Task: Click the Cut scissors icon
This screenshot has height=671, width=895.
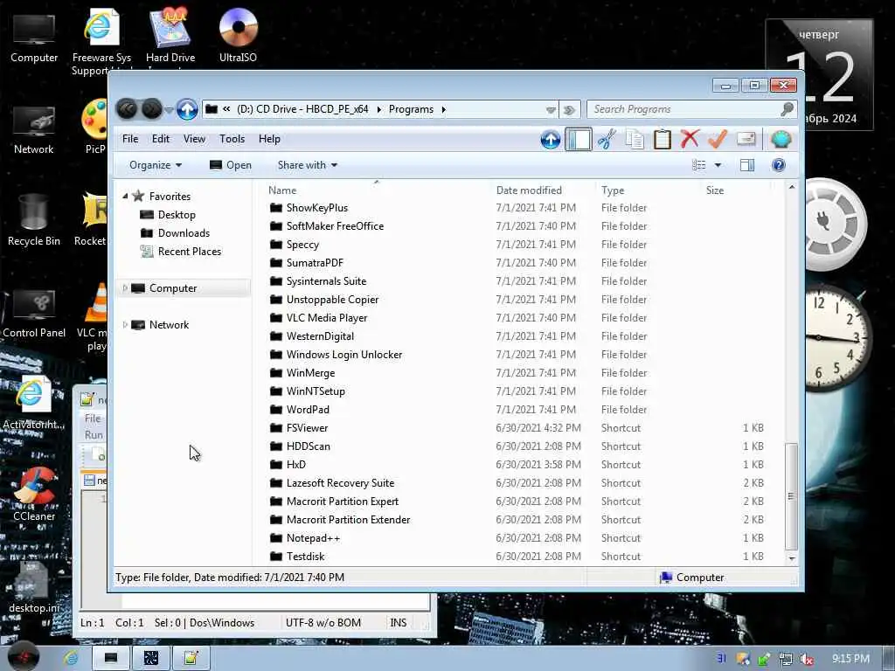Action: (x=607, y=139)
